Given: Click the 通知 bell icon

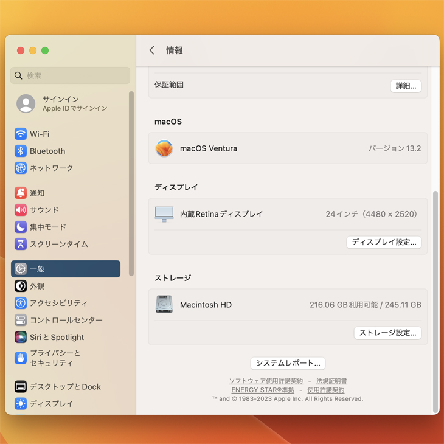Looking at the screenshot, I should (21, 193).
